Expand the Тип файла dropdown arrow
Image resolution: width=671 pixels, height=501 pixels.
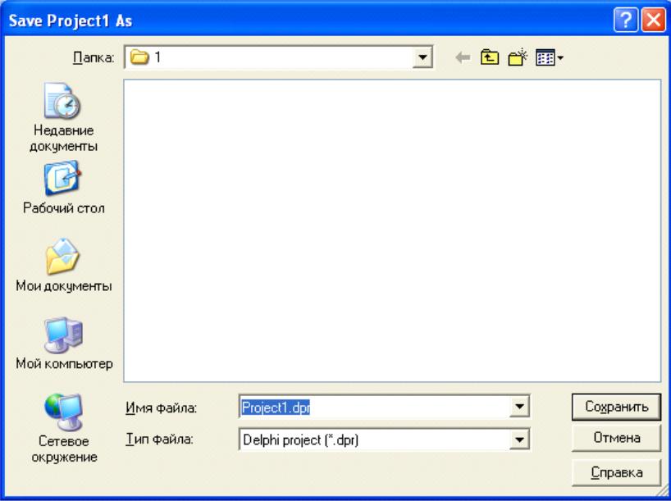click(x=519, y=440)
